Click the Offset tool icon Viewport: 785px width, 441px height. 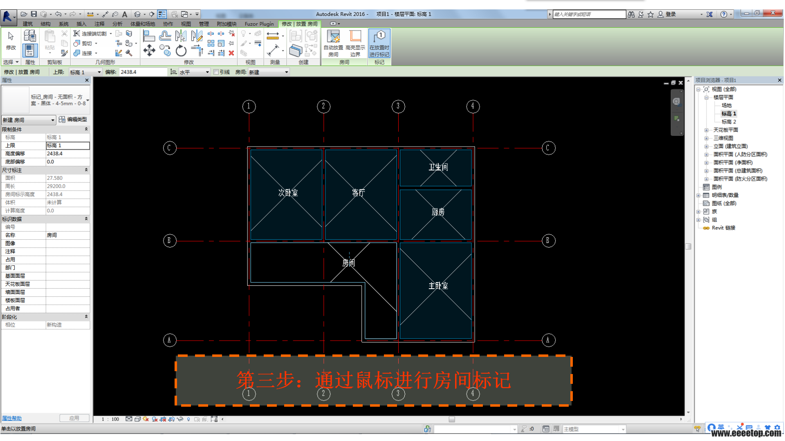pos(165,36)
